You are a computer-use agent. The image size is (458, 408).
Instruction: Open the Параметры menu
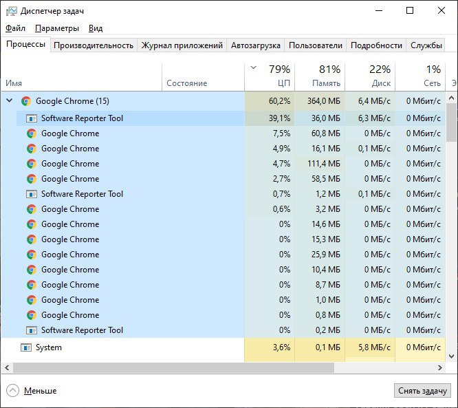click(57, 28)
